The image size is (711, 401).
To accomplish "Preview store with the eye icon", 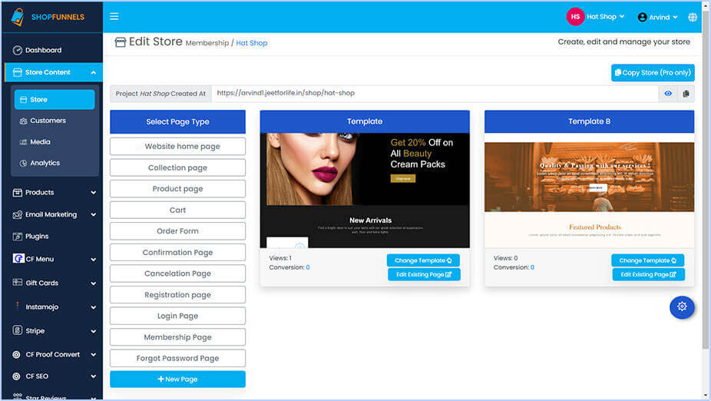I will 668,94.
